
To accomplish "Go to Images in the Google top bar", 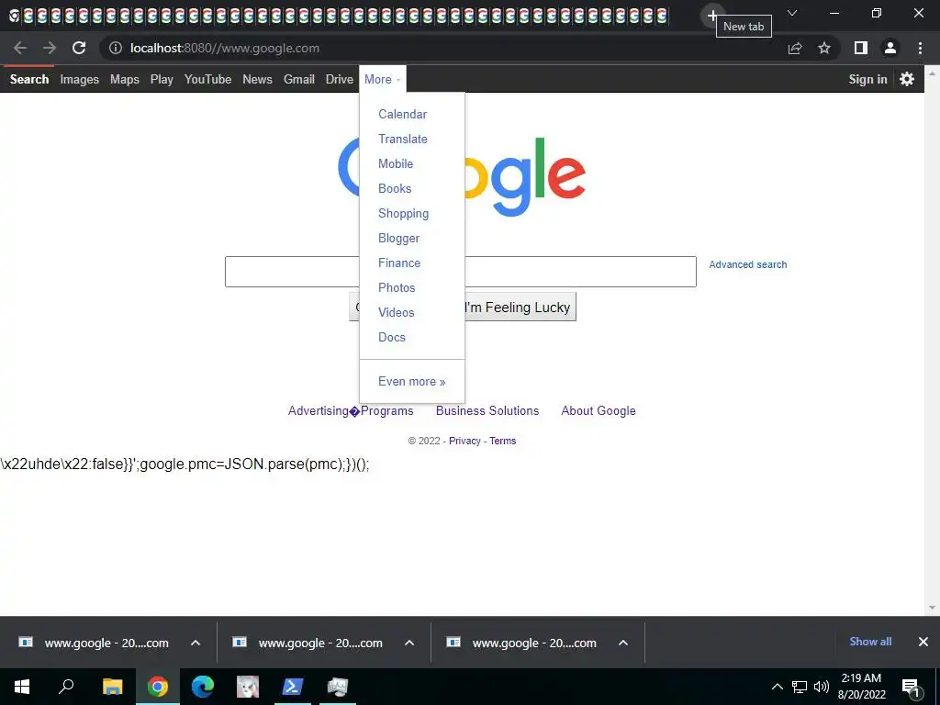I will point(79,79).
